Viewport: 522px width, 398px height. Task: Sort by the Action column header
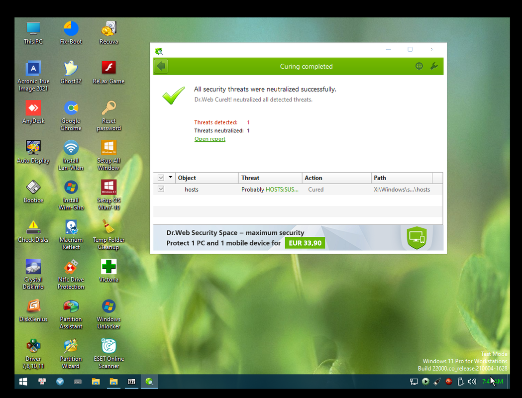pyautogui.click(x=336, y=178)
